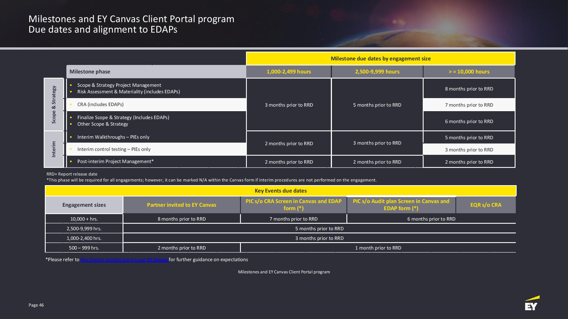This screenshot has width=568, height=319.
Task: Click the 'Partner invited to EY Canvas' header
Action: [182, 205]
